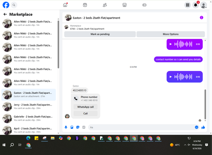Open the volume icon in system tray
This screenshot has width=212, height=155.
click(x=189, y=145)
